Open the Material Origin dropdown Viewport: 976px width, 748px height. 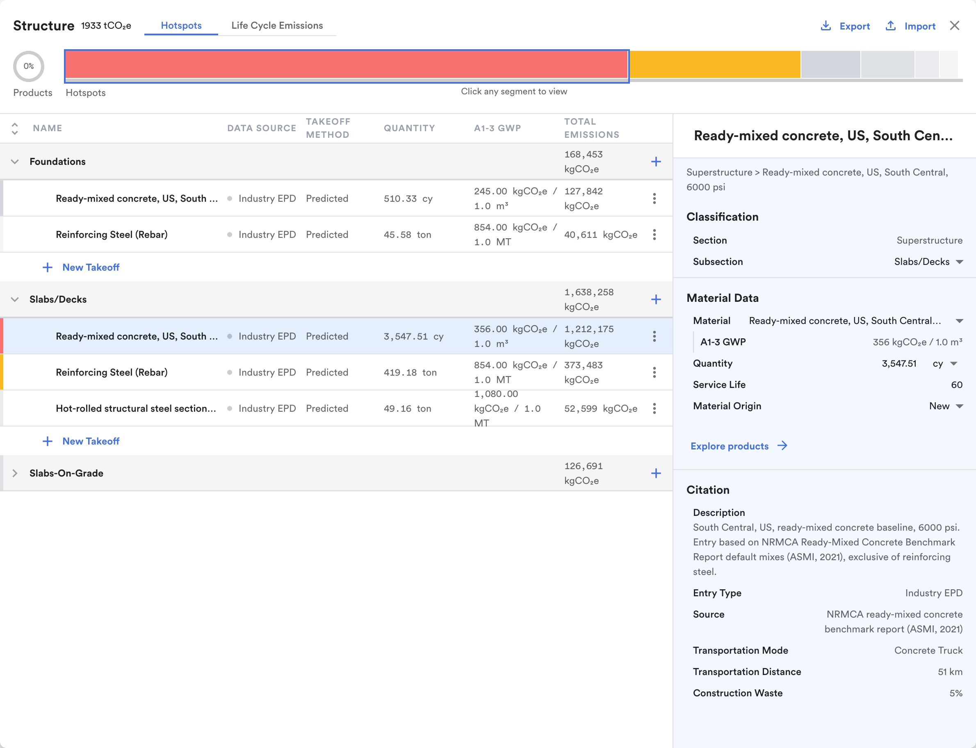point(946,406)
